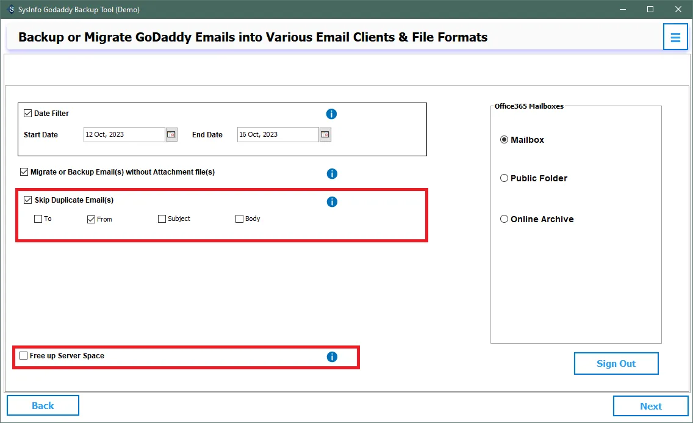Click the Backup or Migrate GoDaddy Emails heading
Screen dimensions: 693x423
[253, 37]
